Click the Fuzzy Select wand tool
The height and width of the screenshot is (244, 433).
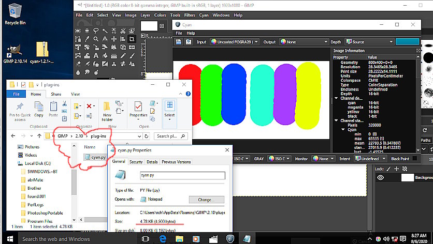click(106, 30)
